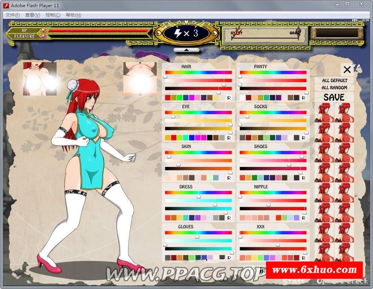This screenshot has width=373, height=289.
Task: Click the SHOES white-to-pink saturation bar
Action: point(273,161)
